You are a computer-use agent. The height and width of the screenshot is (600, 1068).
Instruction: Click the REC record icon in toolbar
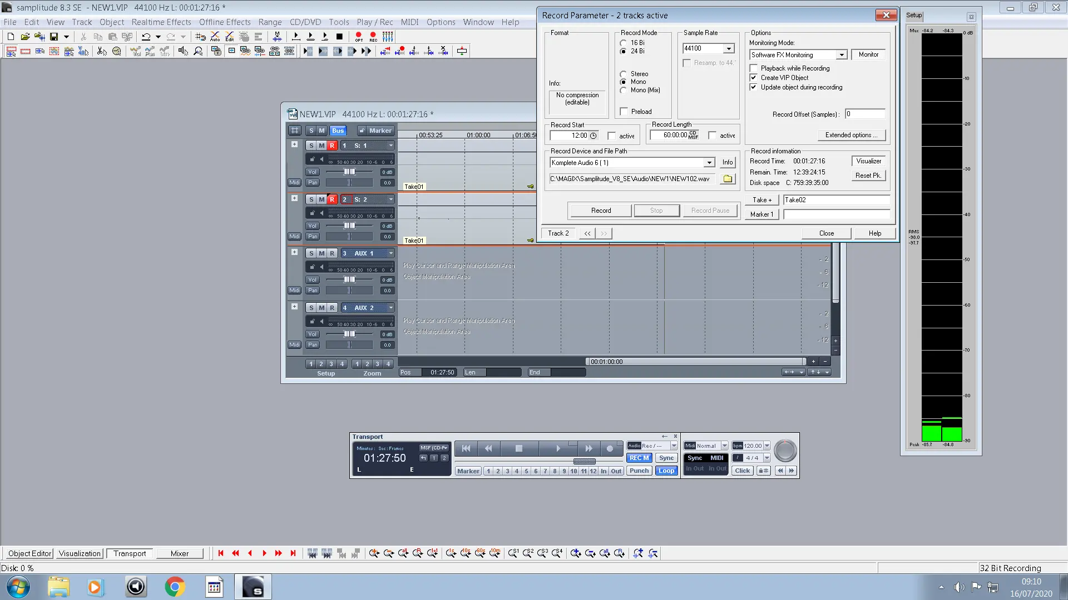click(x=373, y=37)
